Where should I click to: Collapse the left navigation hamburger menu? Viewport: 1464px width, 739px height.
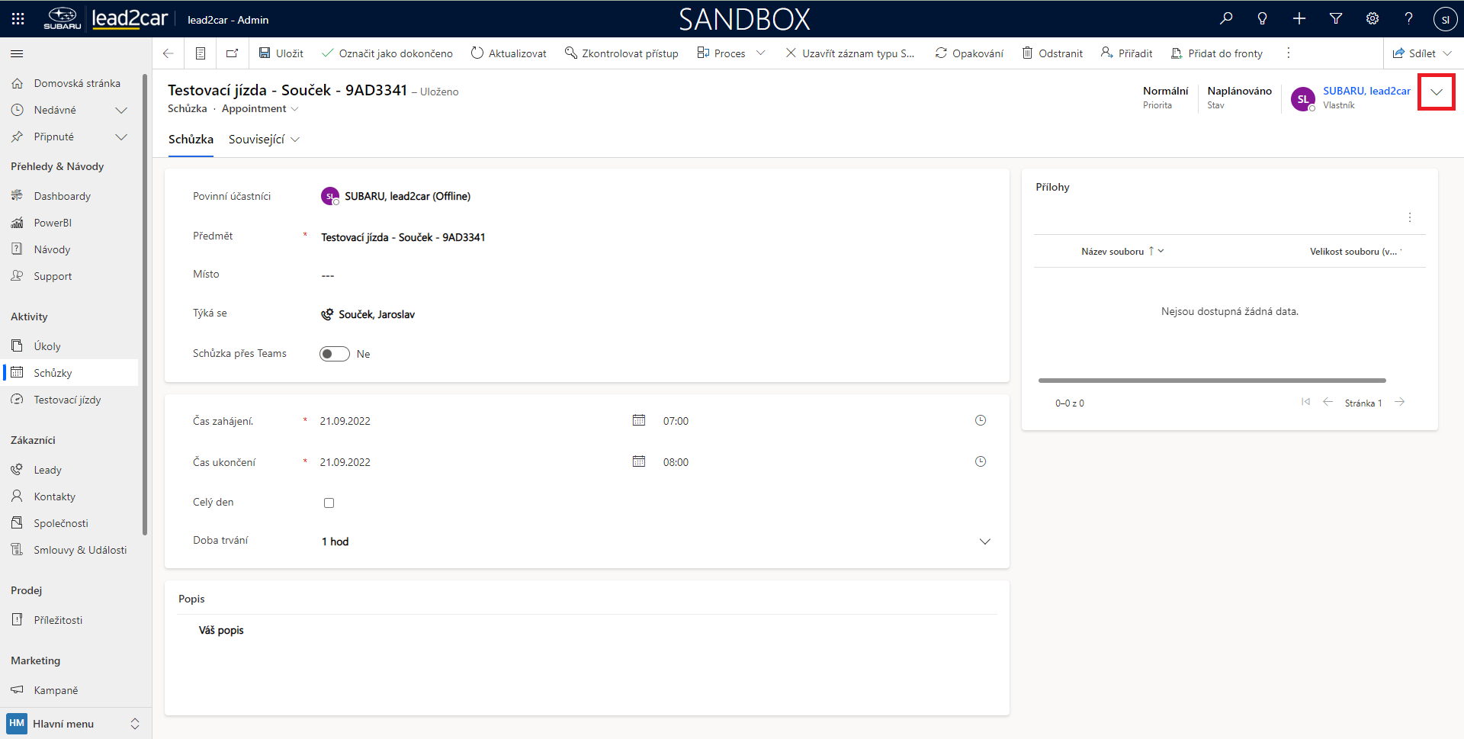pyautogui.click(x=17, y=53)
